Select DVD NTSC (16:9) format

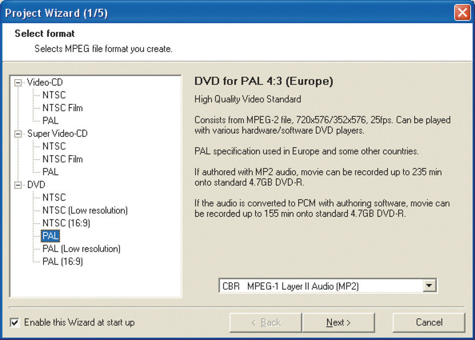(x=67, y=223)
